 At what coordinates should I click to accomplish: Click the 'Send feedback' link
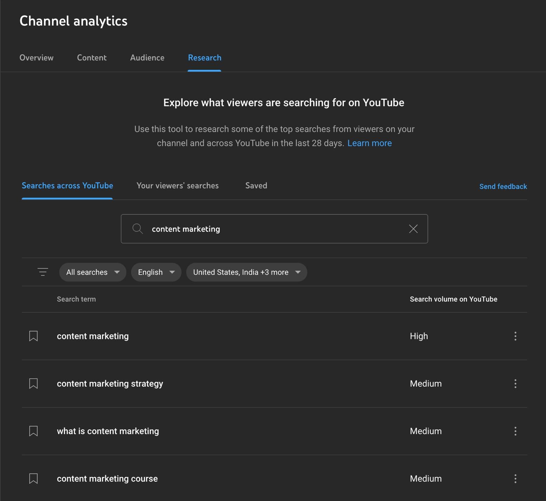pyautogui.click(x=503, y=186)
